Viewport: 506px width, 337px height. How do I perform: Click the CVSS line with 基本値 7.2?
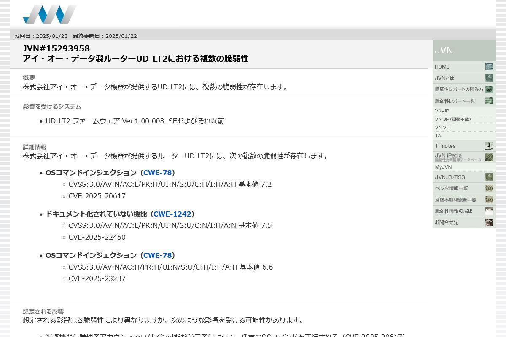coord(170,184)
